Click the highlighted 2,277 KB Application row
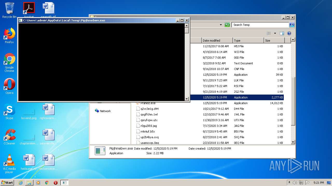Viewport: 332px width, 186px height. pyautogui.click(x=237, y=97)
